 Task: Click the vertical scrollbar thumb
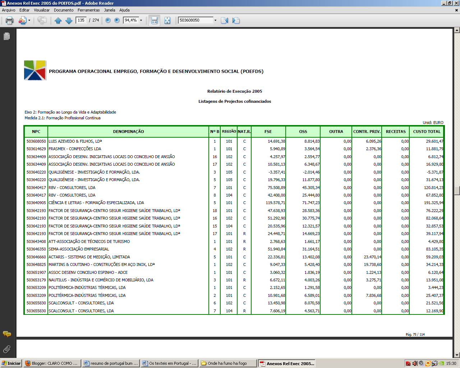(457, 190)
